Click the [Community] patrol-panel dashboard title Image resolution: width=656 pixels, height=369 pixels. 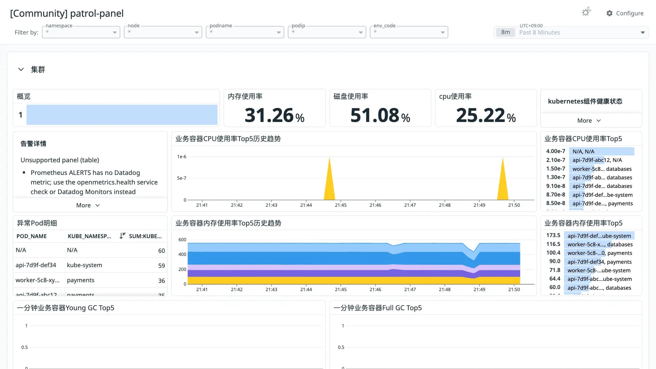67,13
